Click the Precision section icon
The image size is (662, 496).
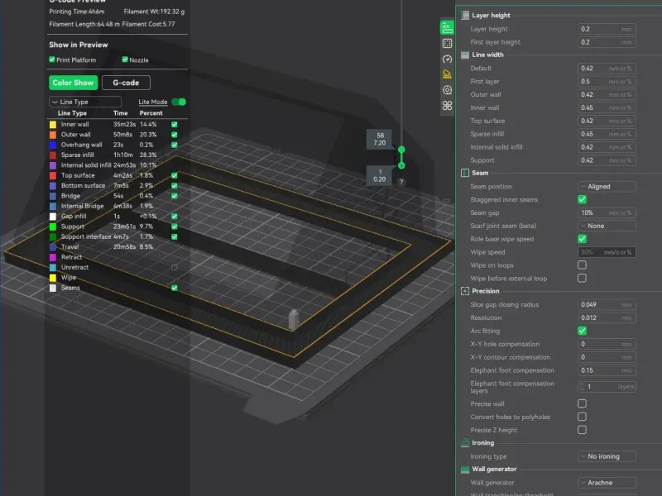(x=465, y=291)
